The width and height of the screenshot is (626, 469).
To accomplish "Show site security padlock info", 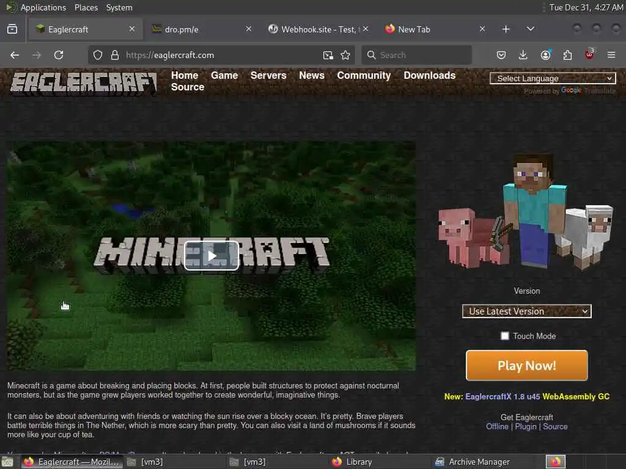I will pyautogui.click(x=115, y=55).
